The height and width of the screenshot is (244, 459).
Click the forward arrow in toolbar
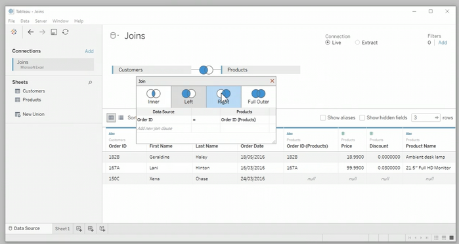tap(43, 32)
